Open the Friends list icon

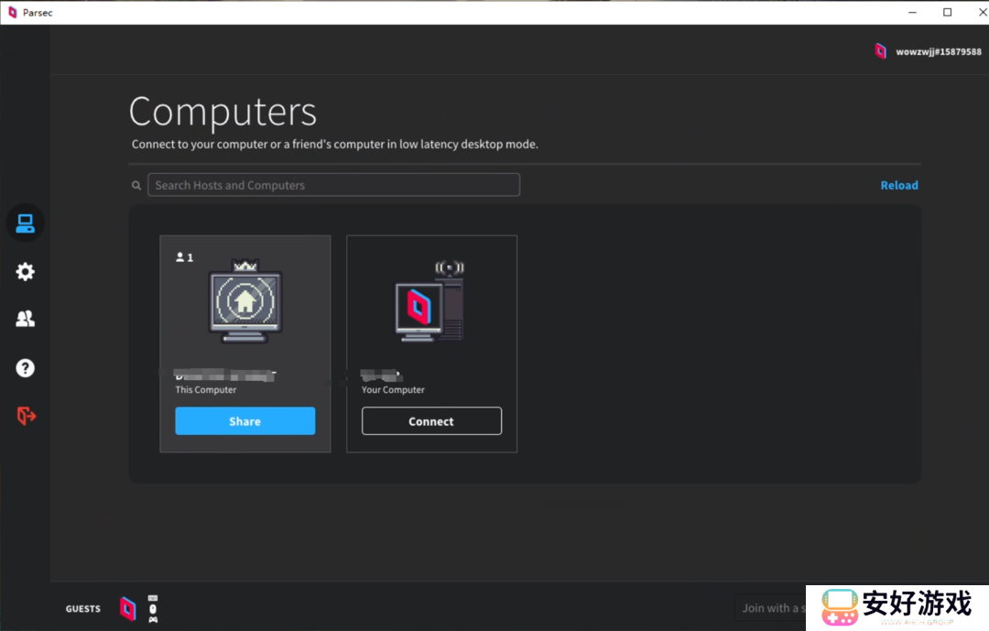point(26,319)
